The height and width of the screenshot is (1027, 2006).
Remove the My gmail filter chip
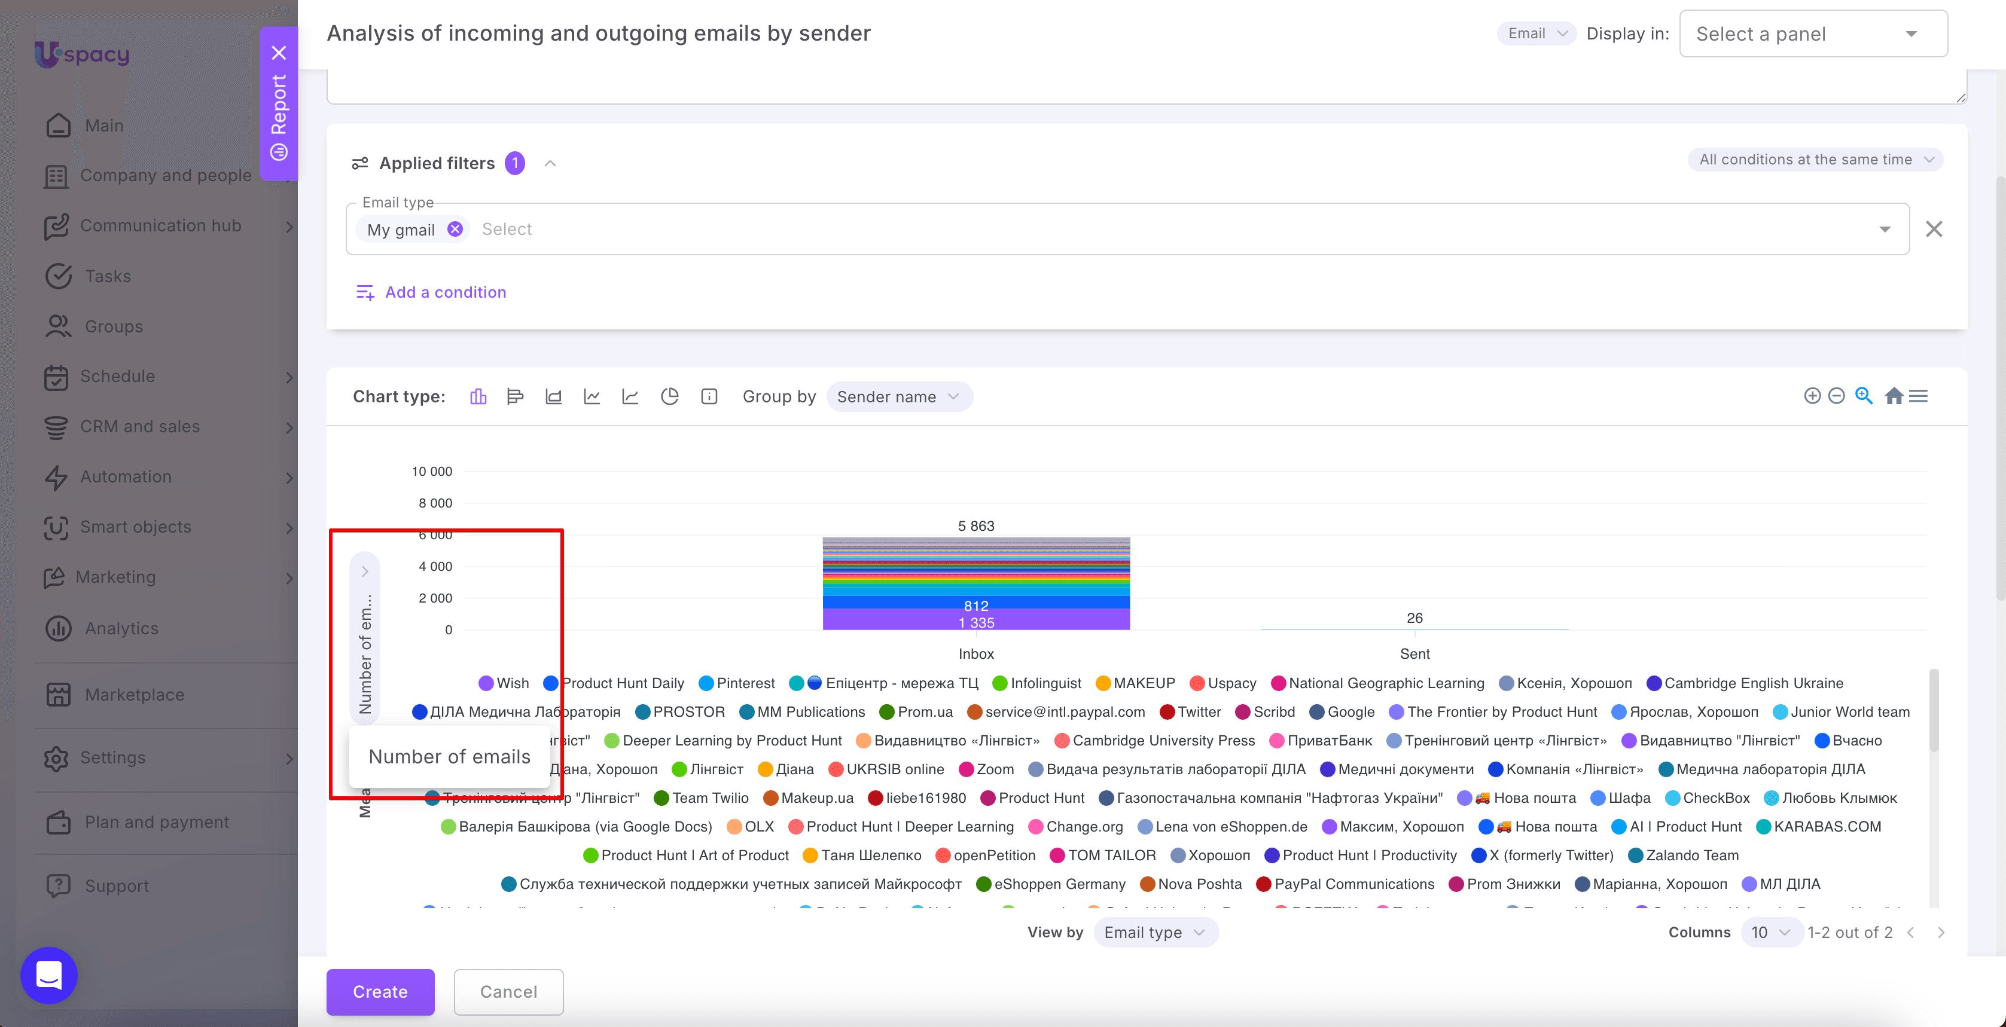(456, 229)
